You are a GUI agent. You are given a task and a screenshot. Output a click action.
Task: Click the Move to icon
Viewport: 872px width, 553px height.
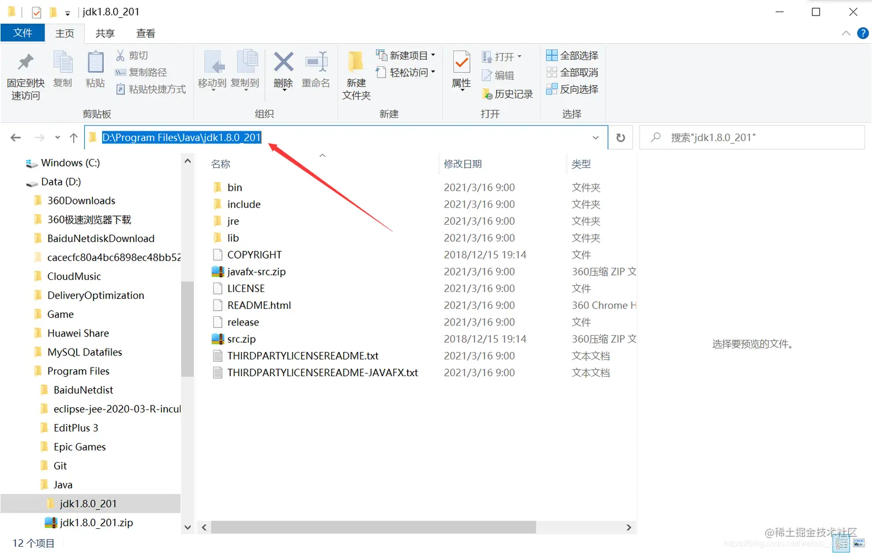pos(213,62)
